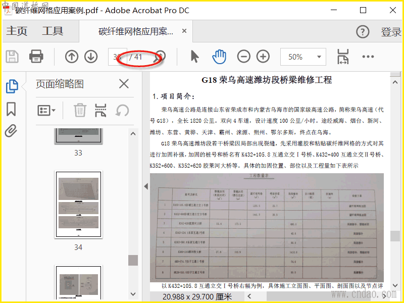This screenshot has width=404, height=303.
Task: Go to next page with down arrow
Action: click(x=91, y=57)
